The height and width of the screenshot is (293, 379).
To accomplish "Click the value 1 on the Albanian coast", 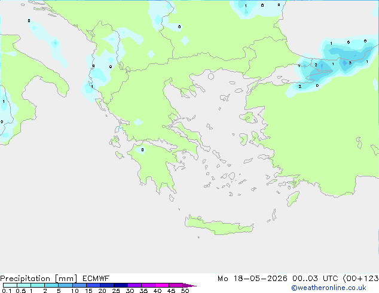I will [x=92, y=86].
